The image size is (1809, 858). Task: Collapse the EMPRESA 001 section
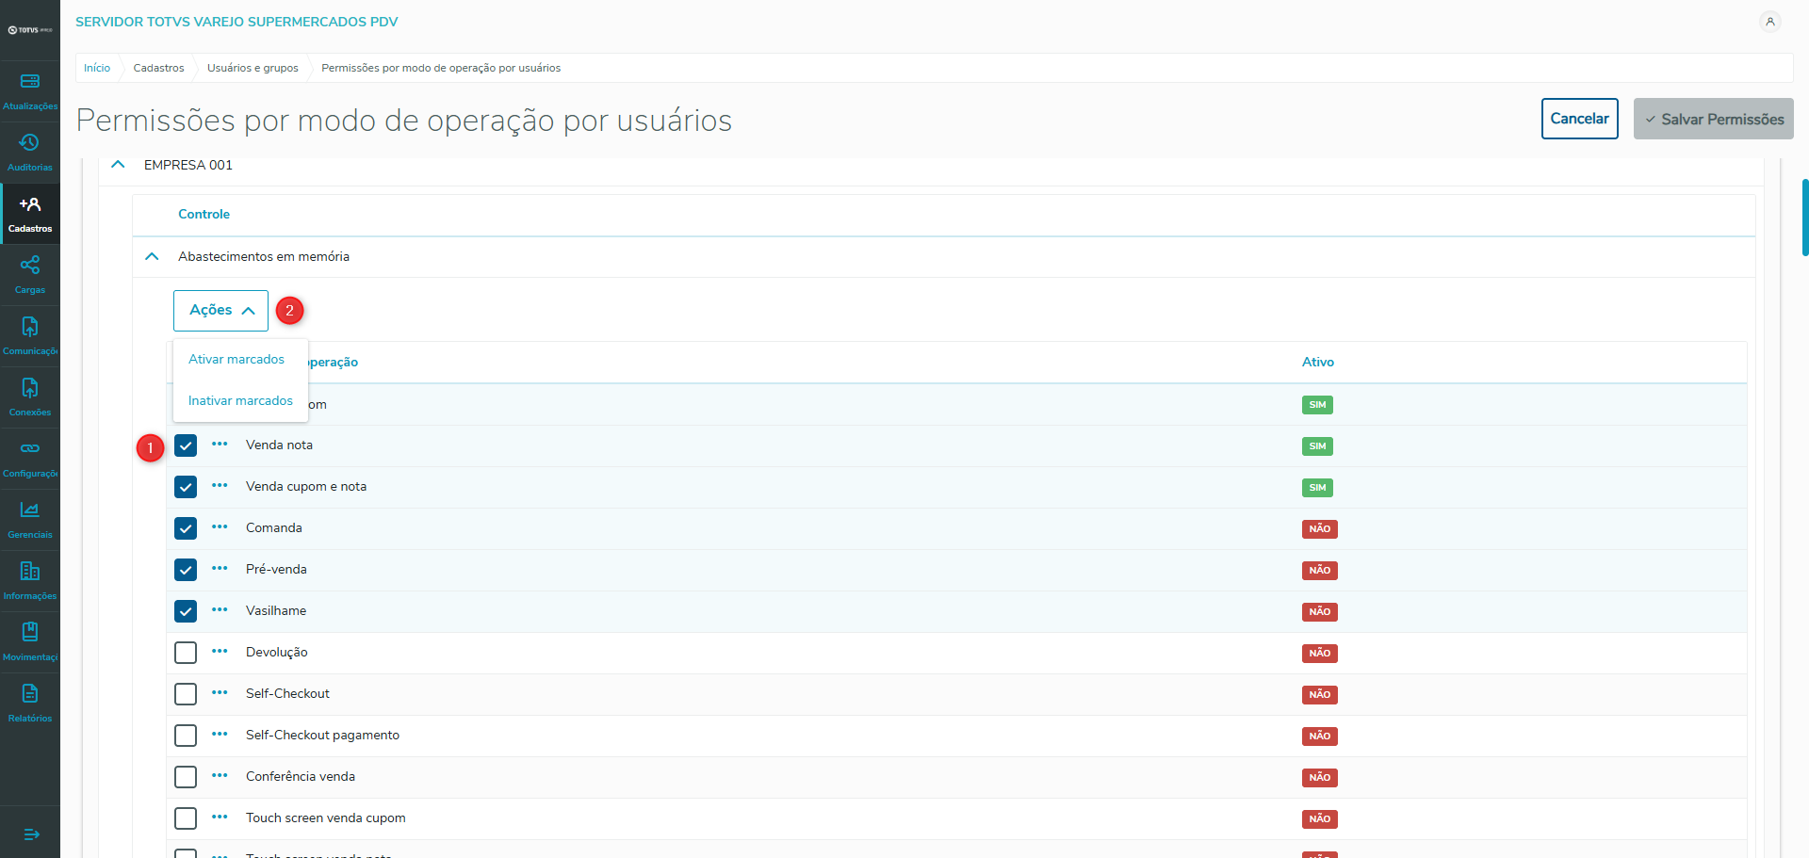[118, 165]
